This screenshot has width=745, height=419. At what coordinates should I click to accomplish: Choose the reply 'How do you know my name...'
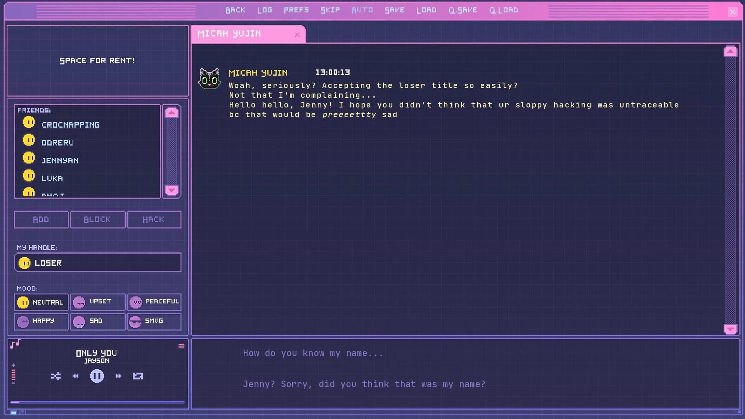coord(313,353)
